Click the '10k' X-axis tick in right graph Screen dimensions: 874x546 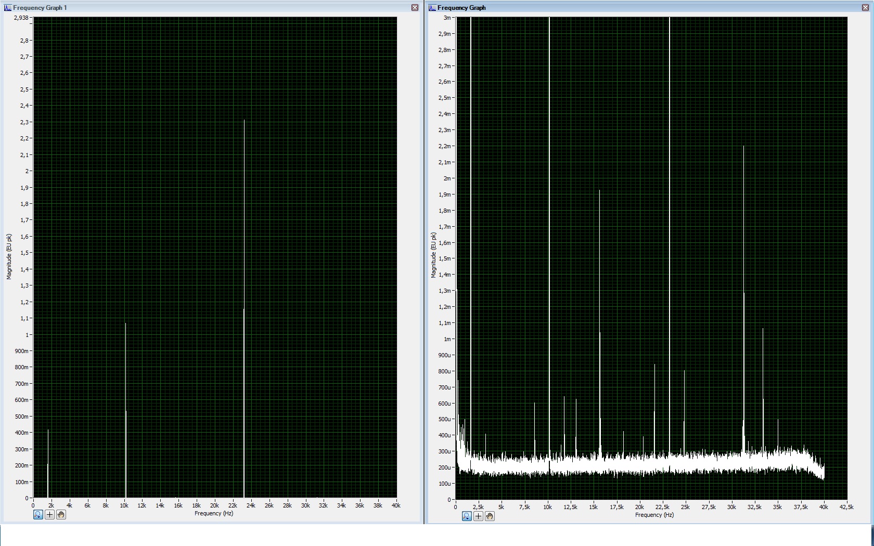(547, 507)
